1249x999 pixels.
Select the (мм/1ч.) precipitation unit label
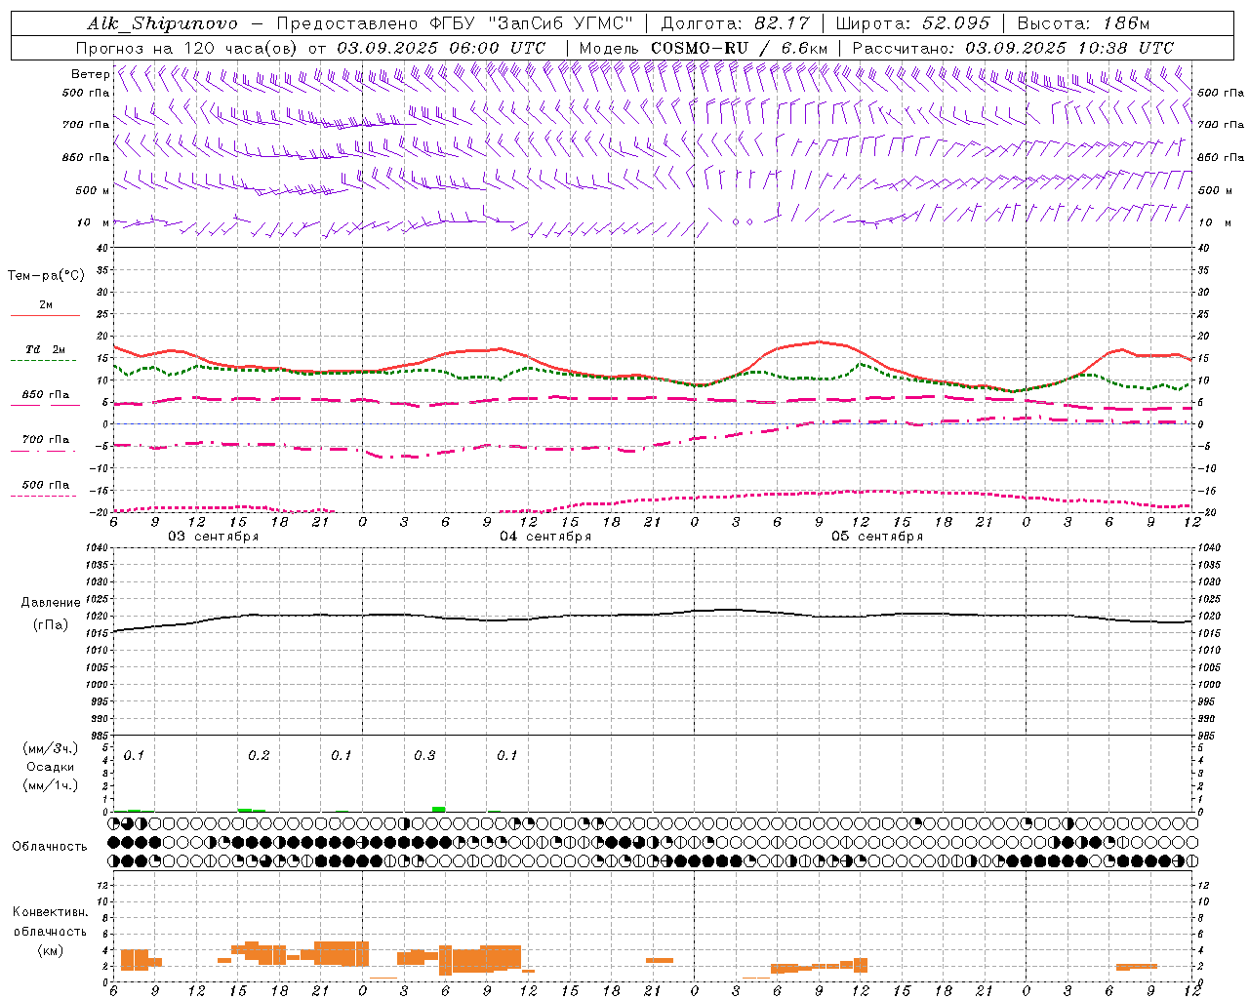pyautogui.click(x=51, y=785)
